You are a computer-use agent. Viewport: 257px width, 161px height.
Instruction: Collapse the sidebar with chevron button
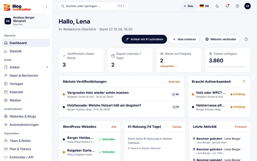[x=46, y=7]
